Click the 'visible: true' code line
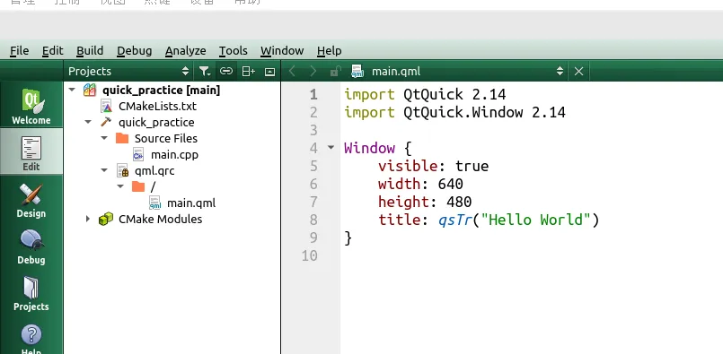 coord(433,166)
